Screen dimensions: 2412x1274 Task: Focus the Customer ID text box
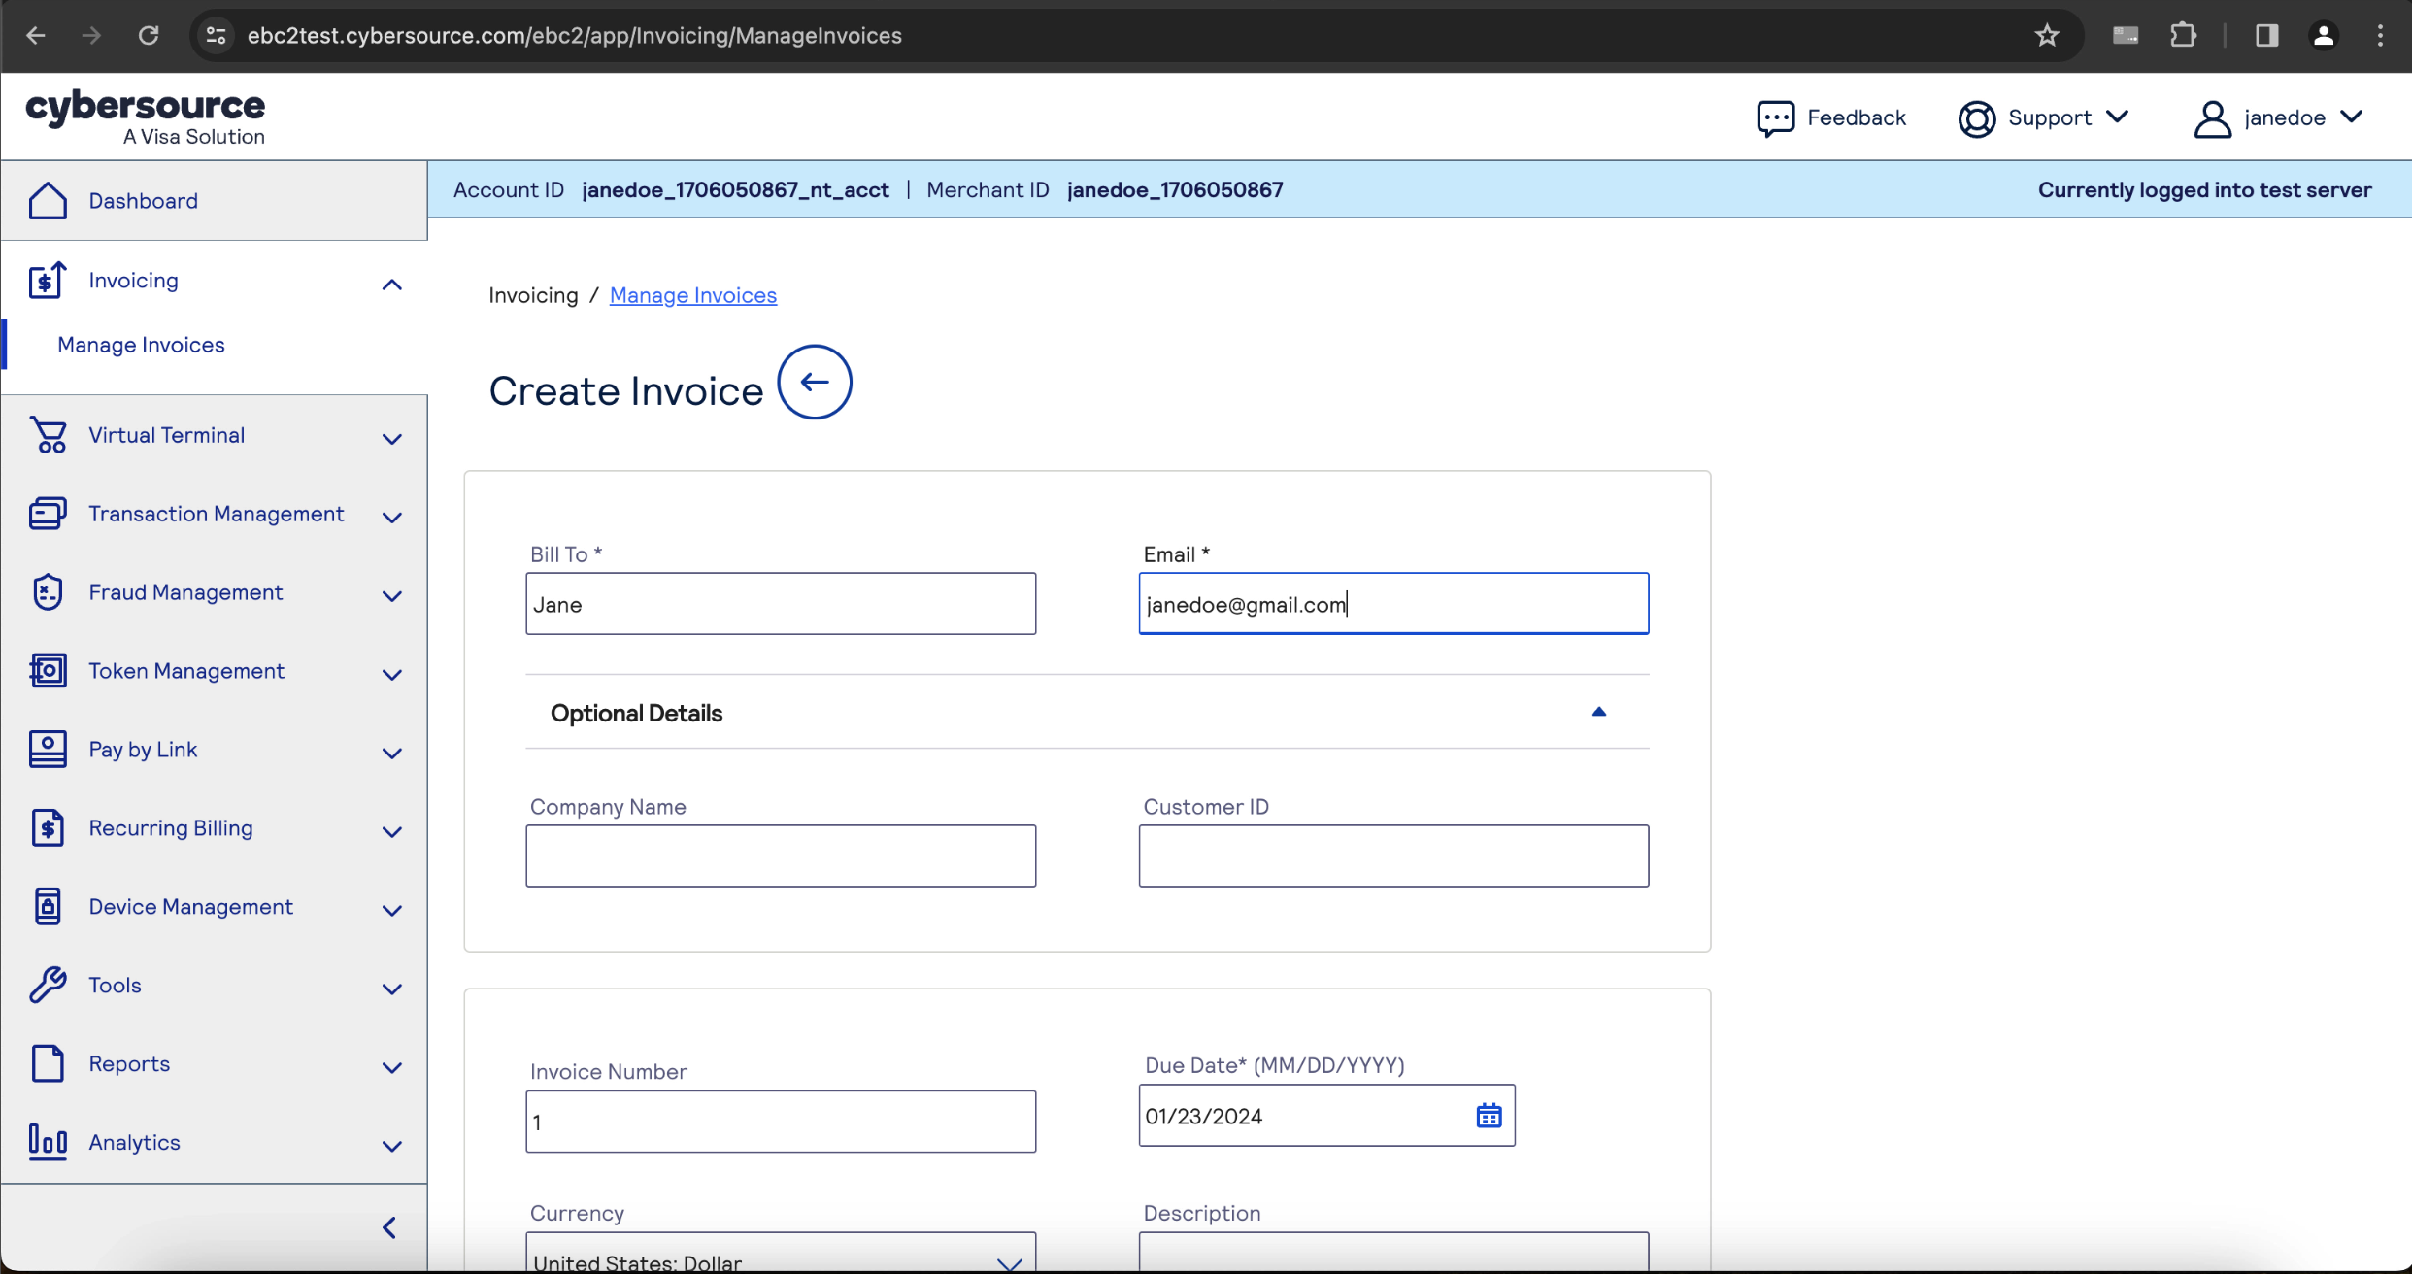(x=1392, y=855)
